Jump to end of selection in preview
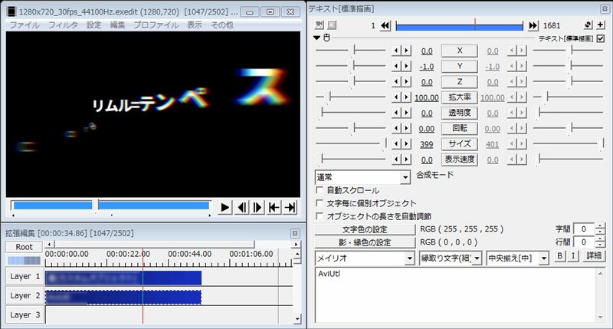This screenshot has height=329, width=613. tap(290, 207)
